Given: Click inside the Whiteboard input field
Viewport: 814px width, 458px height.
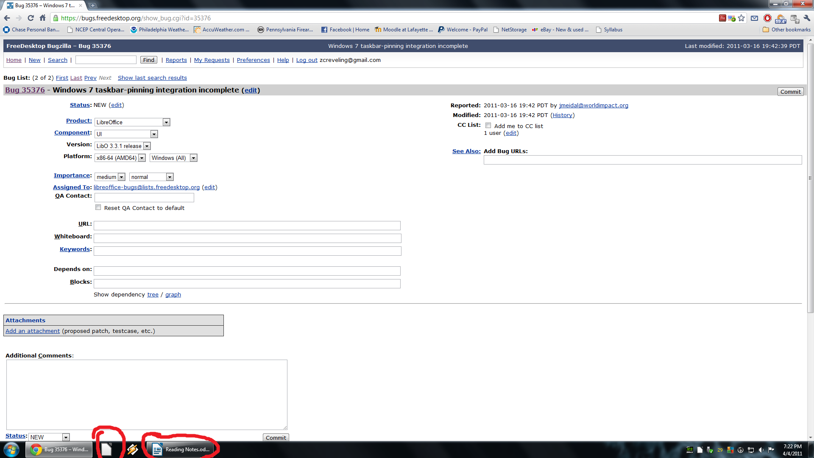Looking at the screenshot, I should pyautogui.click(x=247, y=238).
